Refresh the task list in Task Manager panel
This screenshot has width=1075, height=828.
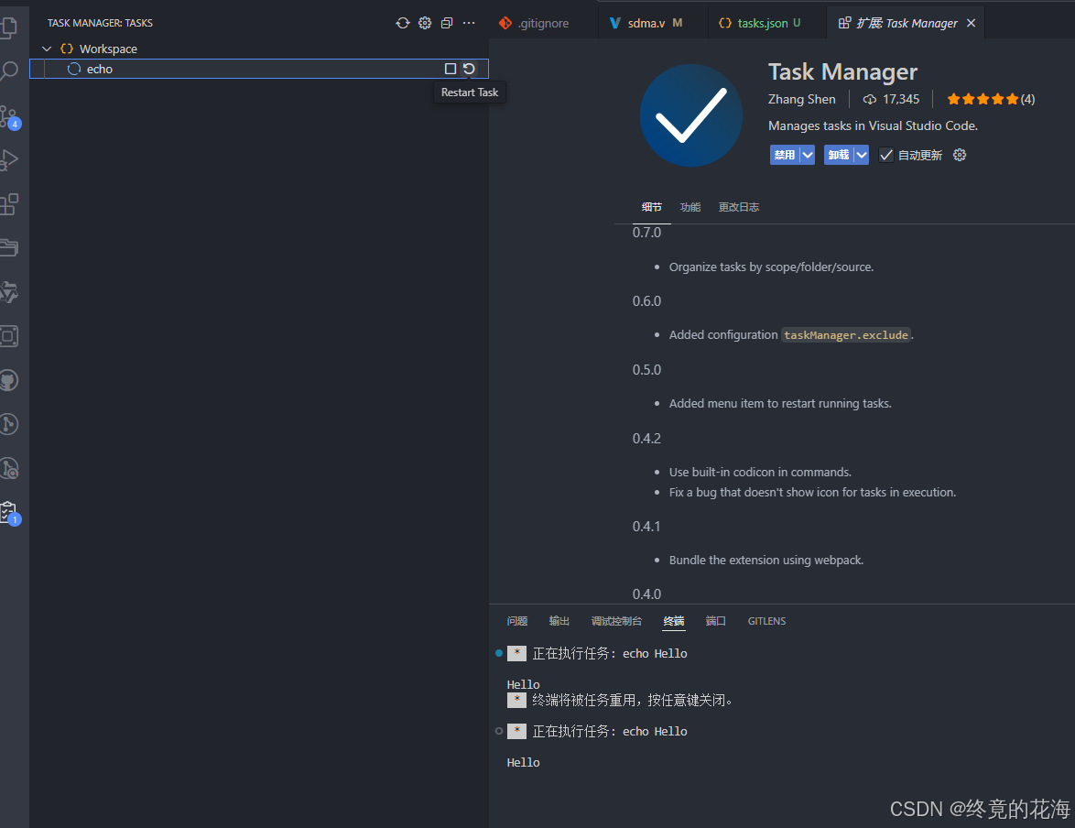point(403,23)
